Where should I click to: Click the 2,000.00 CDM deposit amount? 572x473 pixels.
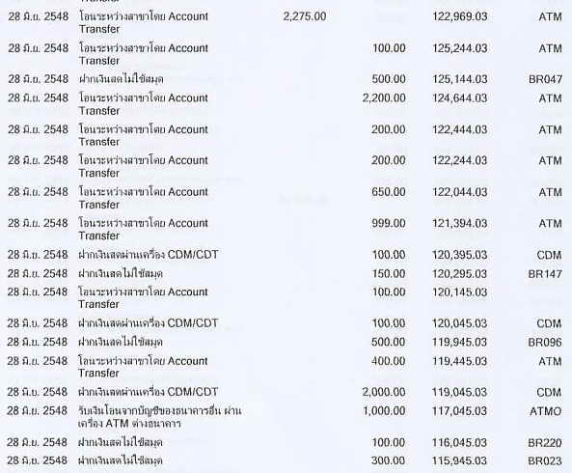pos(384,392)
